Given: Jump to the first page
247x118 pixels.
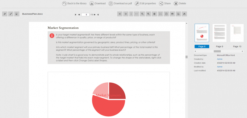Looking at the screenshot, I should [x=76, y=14].
